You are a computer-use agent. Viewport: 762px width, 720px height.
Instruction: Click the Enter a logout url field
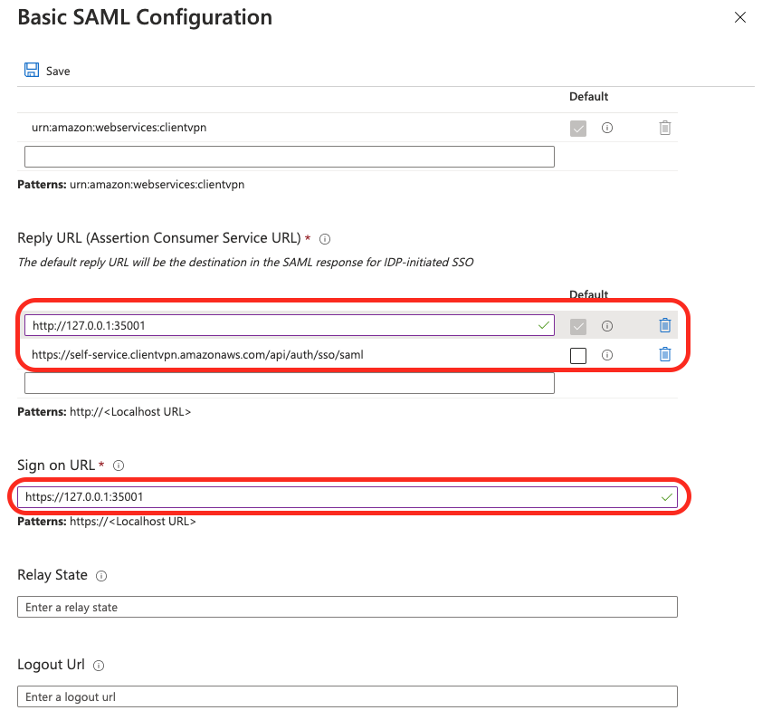(347, 696)
